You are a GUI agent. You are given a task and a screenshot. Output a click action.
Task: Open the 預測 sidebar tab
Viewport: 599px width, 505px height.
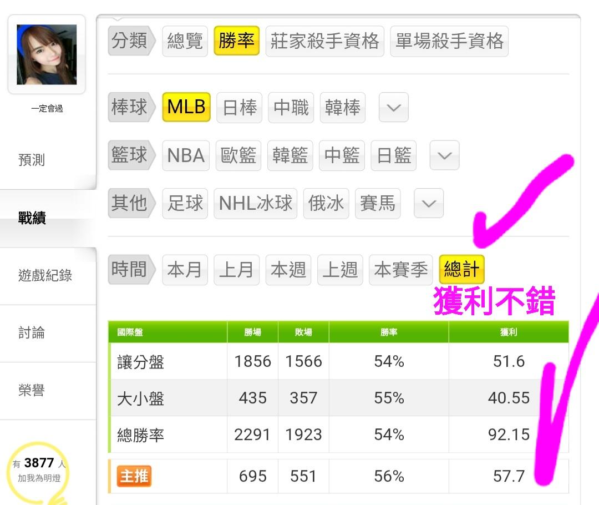(x=32, y=160)
